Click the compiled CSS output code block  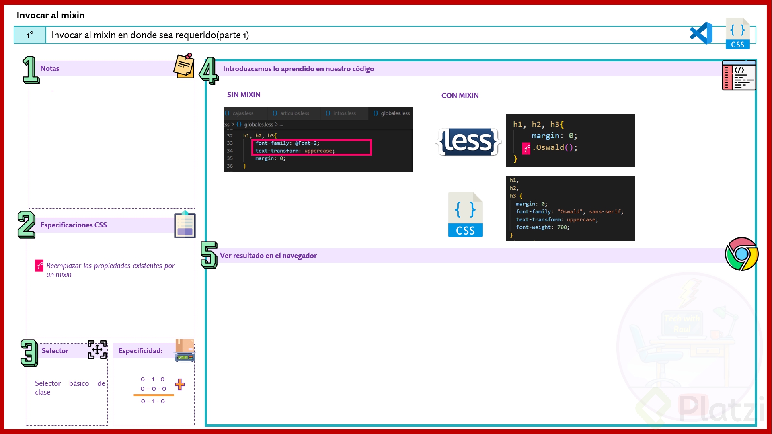[x=570, y=208]
